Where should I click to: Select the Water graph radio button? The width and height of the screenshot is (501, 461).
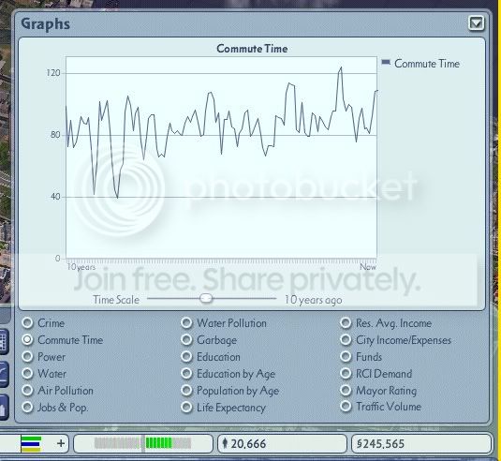click(x=27, y=373)
